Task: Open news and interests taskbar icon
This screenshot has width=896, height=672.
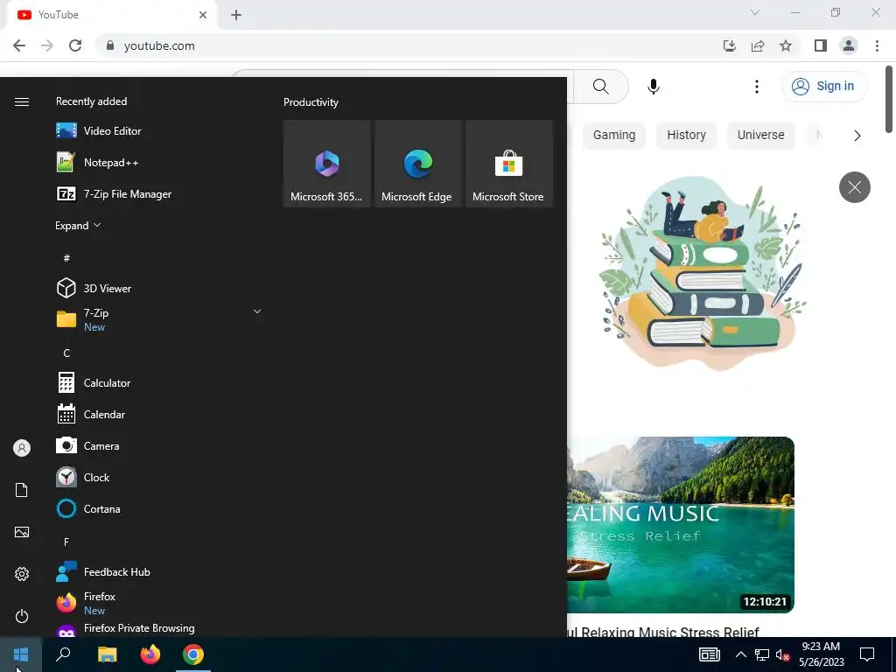Action: click(x=709, y=654)
